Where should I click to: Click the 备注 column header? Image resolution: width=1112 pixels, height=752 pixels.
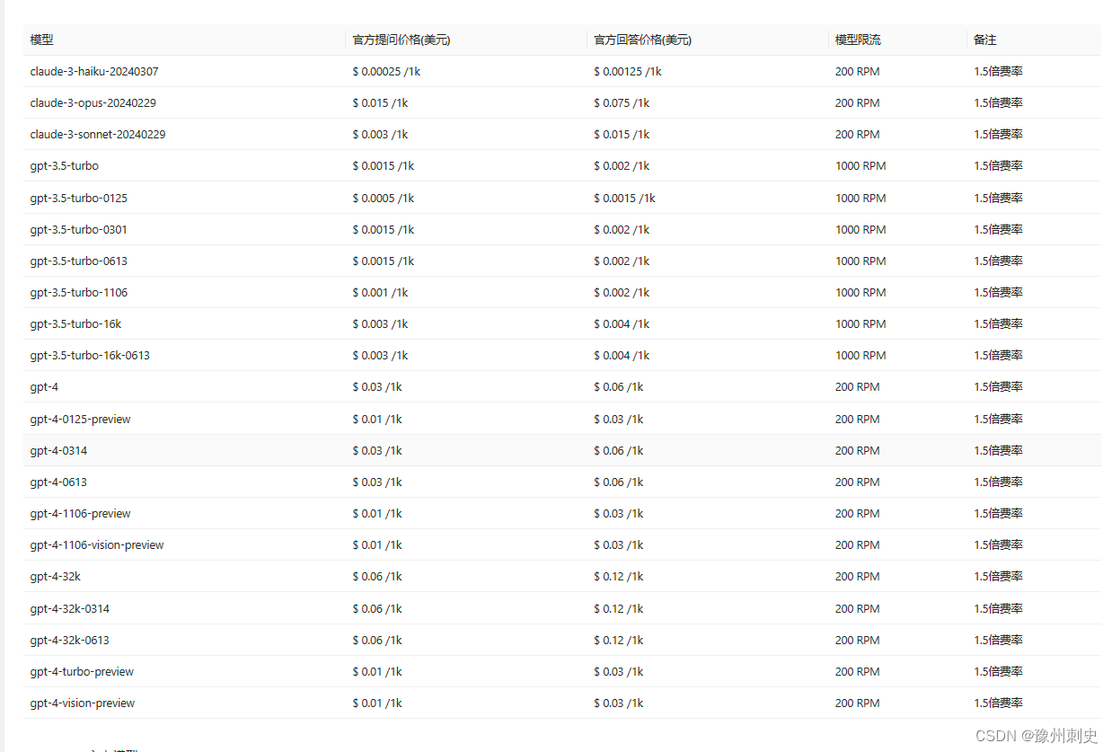pyautogui.click(x=985, y=40)
